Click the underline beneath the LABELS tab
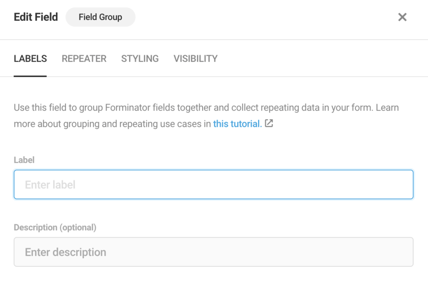Screen dimensions: 428x283 pyautogui.click(x=30, y=76)
